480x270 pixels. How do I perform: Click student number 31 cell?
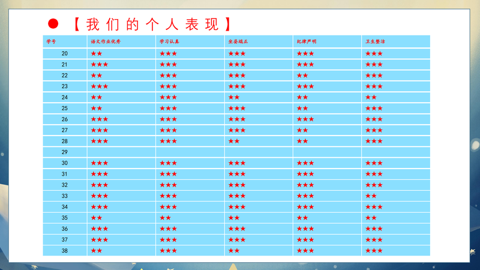pyautogui.click(x=65, y=174)
